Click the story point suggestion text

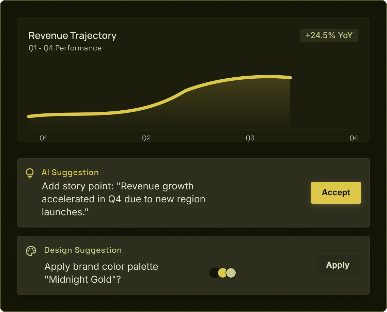tap(123, 199)
